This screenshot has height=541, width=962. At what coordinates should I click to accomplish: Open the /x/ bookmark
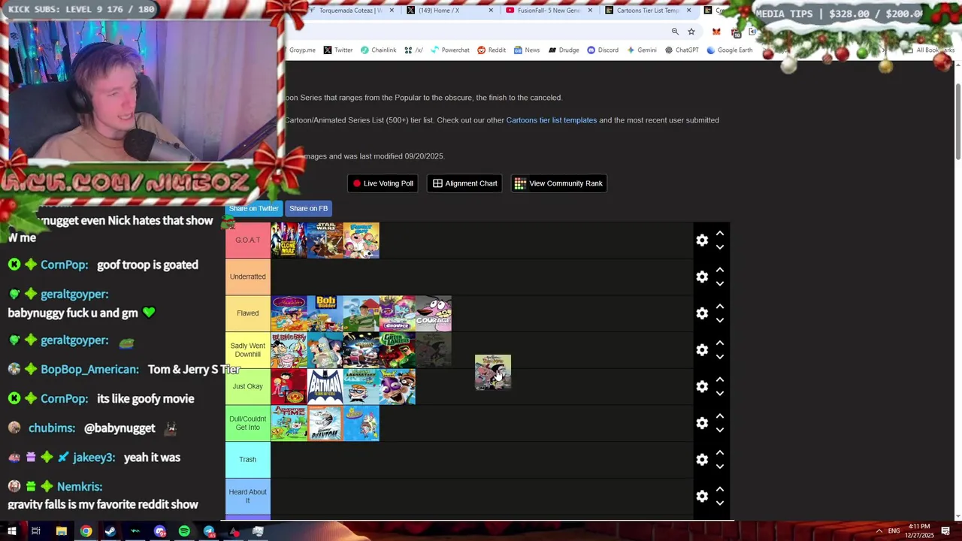[413, 50]
